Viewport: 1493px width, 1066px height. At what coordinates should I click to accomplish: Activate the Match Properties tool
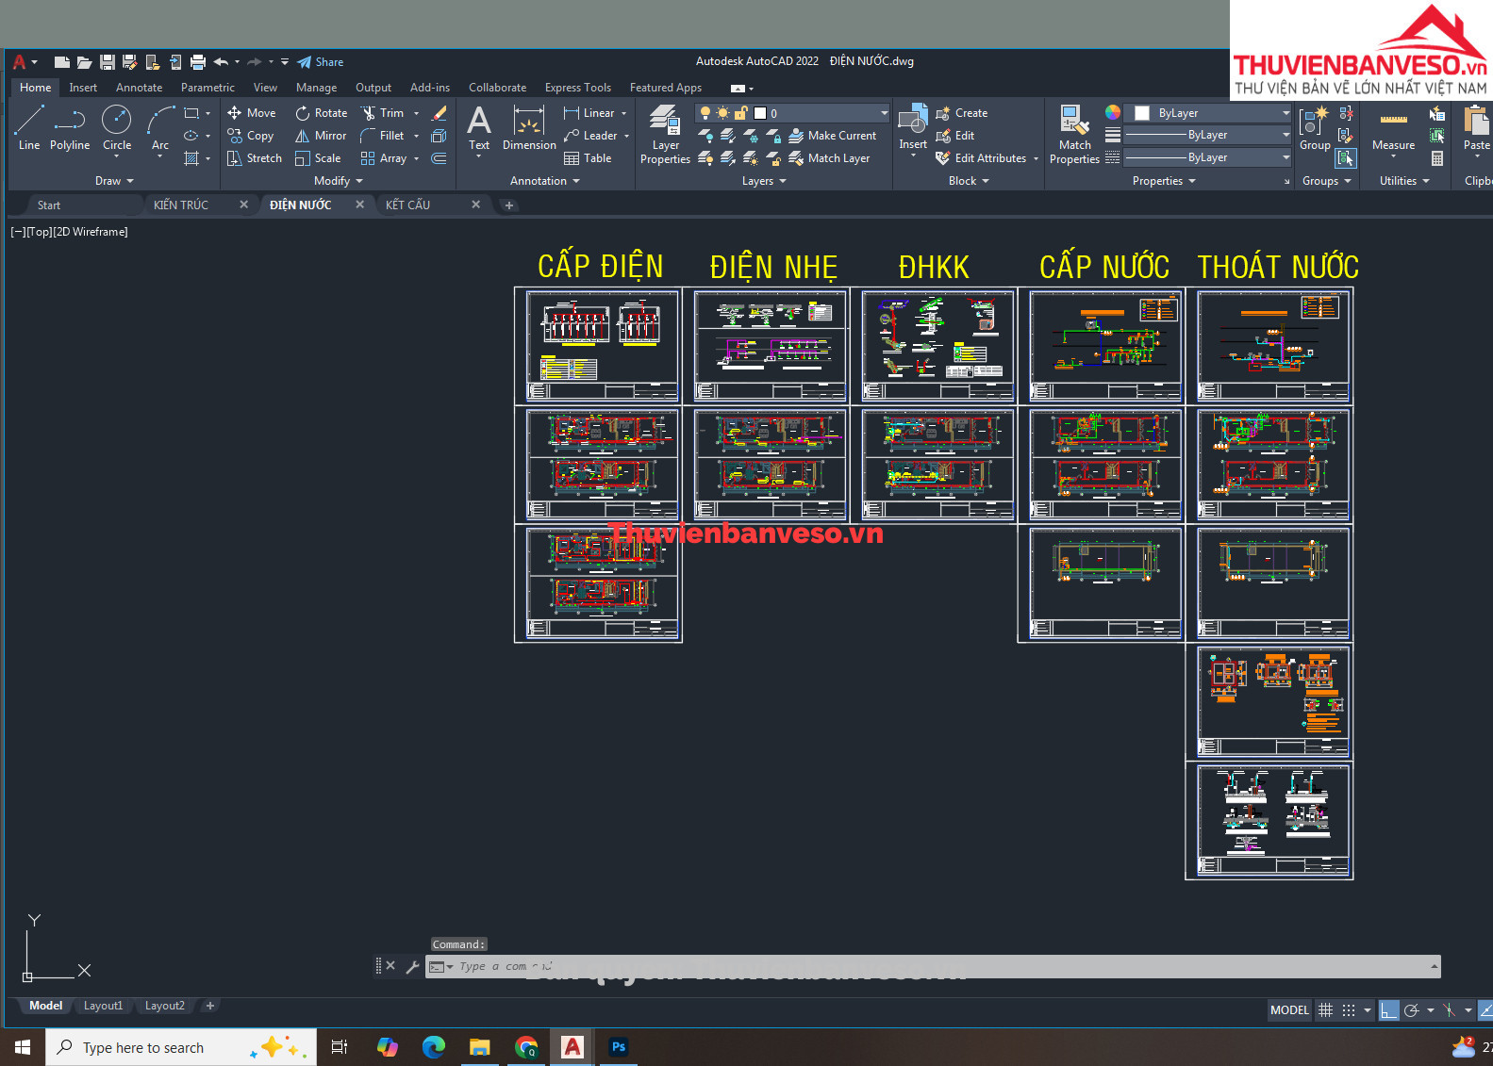[x=1074, y=134]
